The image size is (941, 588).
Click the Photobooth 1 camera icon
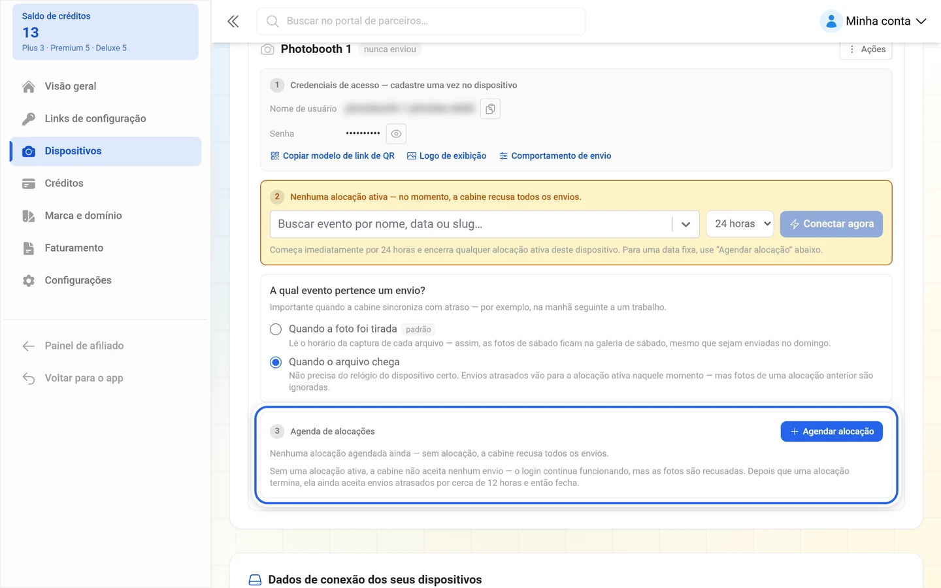coord(267,49)
